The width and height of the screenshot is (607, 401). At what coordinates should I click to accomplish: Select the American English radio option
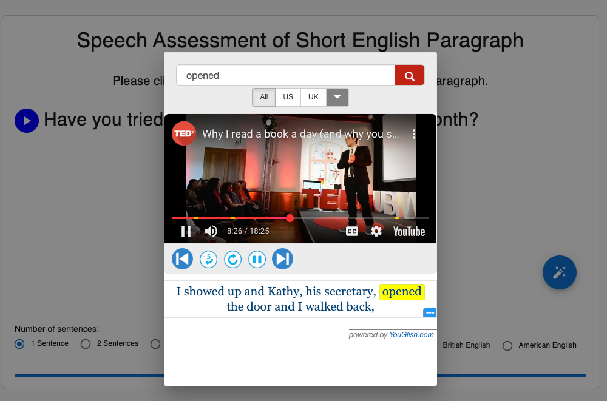[507, 346]
